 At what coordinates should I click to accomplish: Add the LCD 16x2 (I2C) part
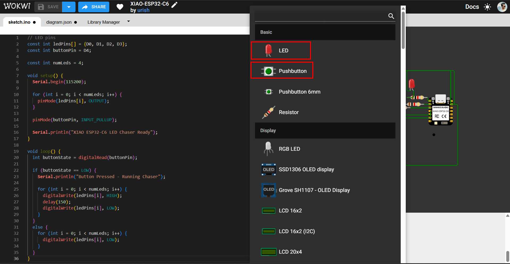click(x=325, y=231)
